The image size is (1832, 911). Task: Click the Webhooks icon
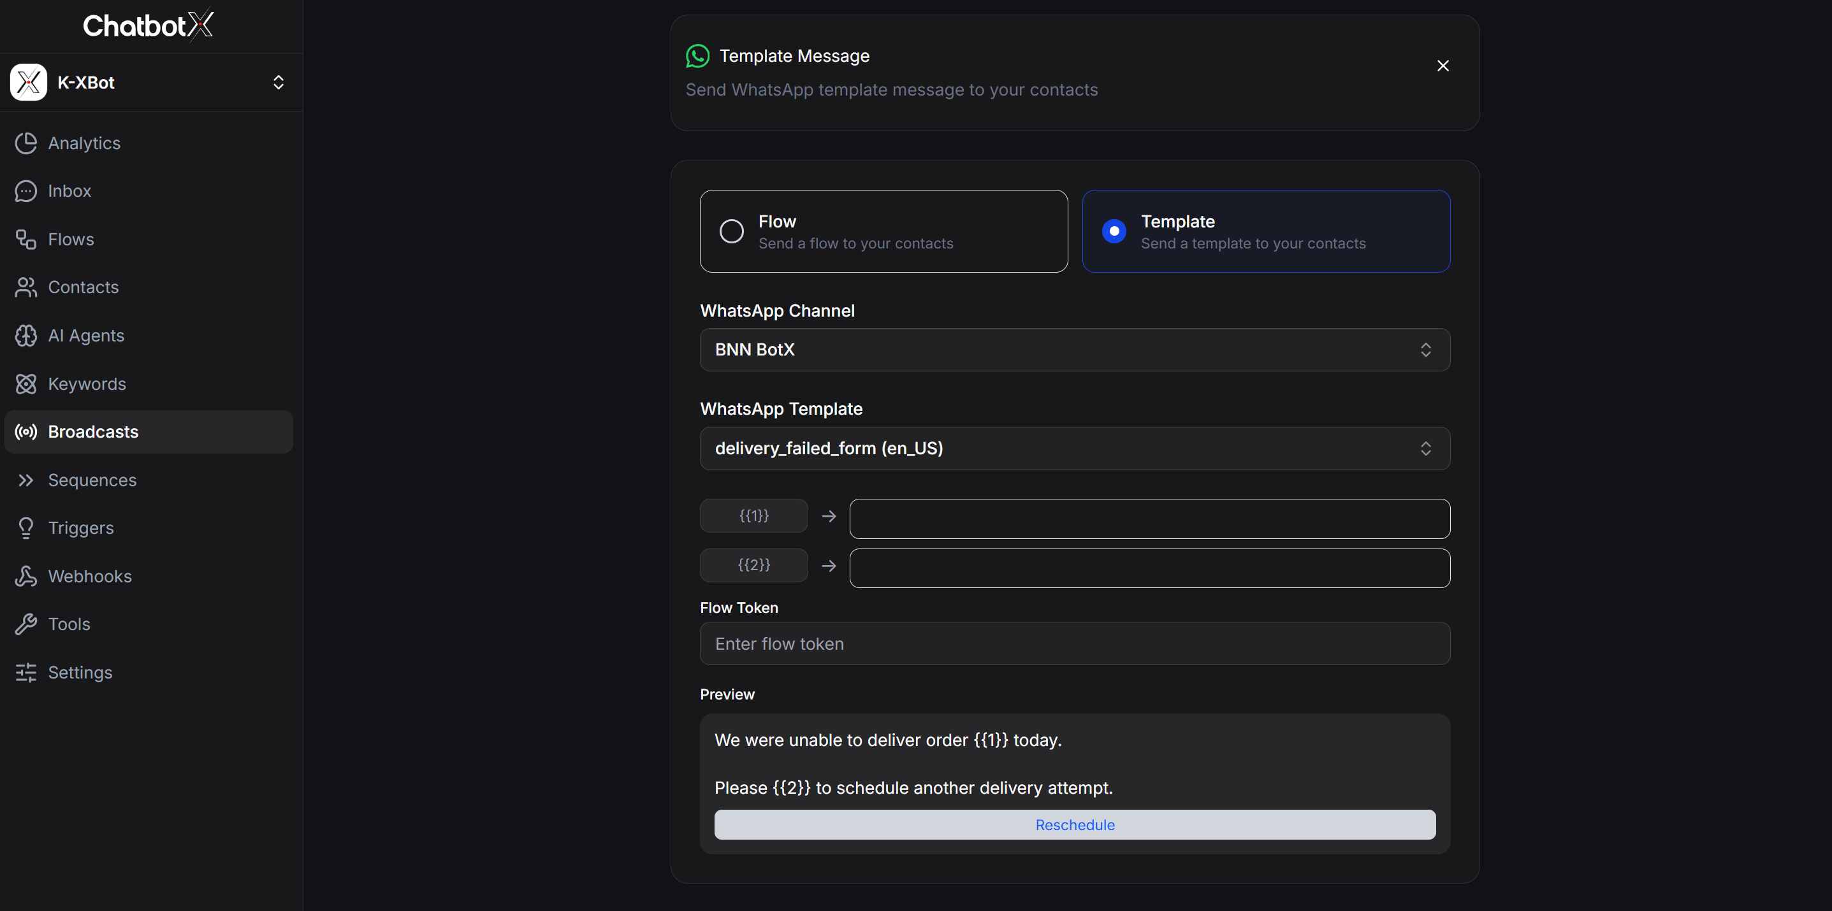click(25, 577)
